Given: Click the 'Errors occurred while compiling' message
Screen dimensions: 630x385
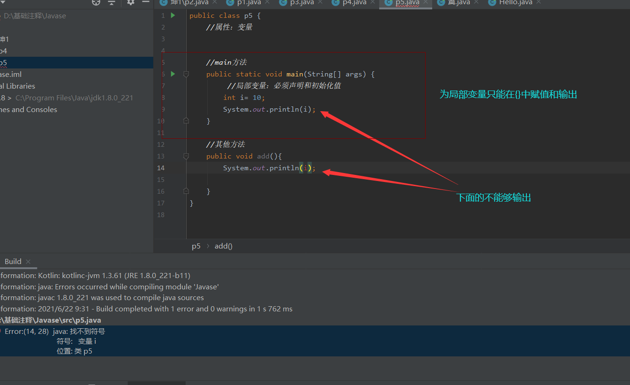Looking at the screenshot, I should click(x=110, y=287).
